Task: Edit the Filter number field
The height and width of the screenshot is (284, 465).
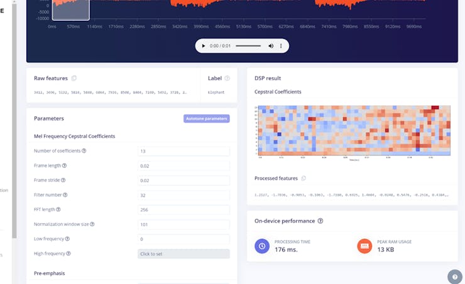Action: pos(183,195)
